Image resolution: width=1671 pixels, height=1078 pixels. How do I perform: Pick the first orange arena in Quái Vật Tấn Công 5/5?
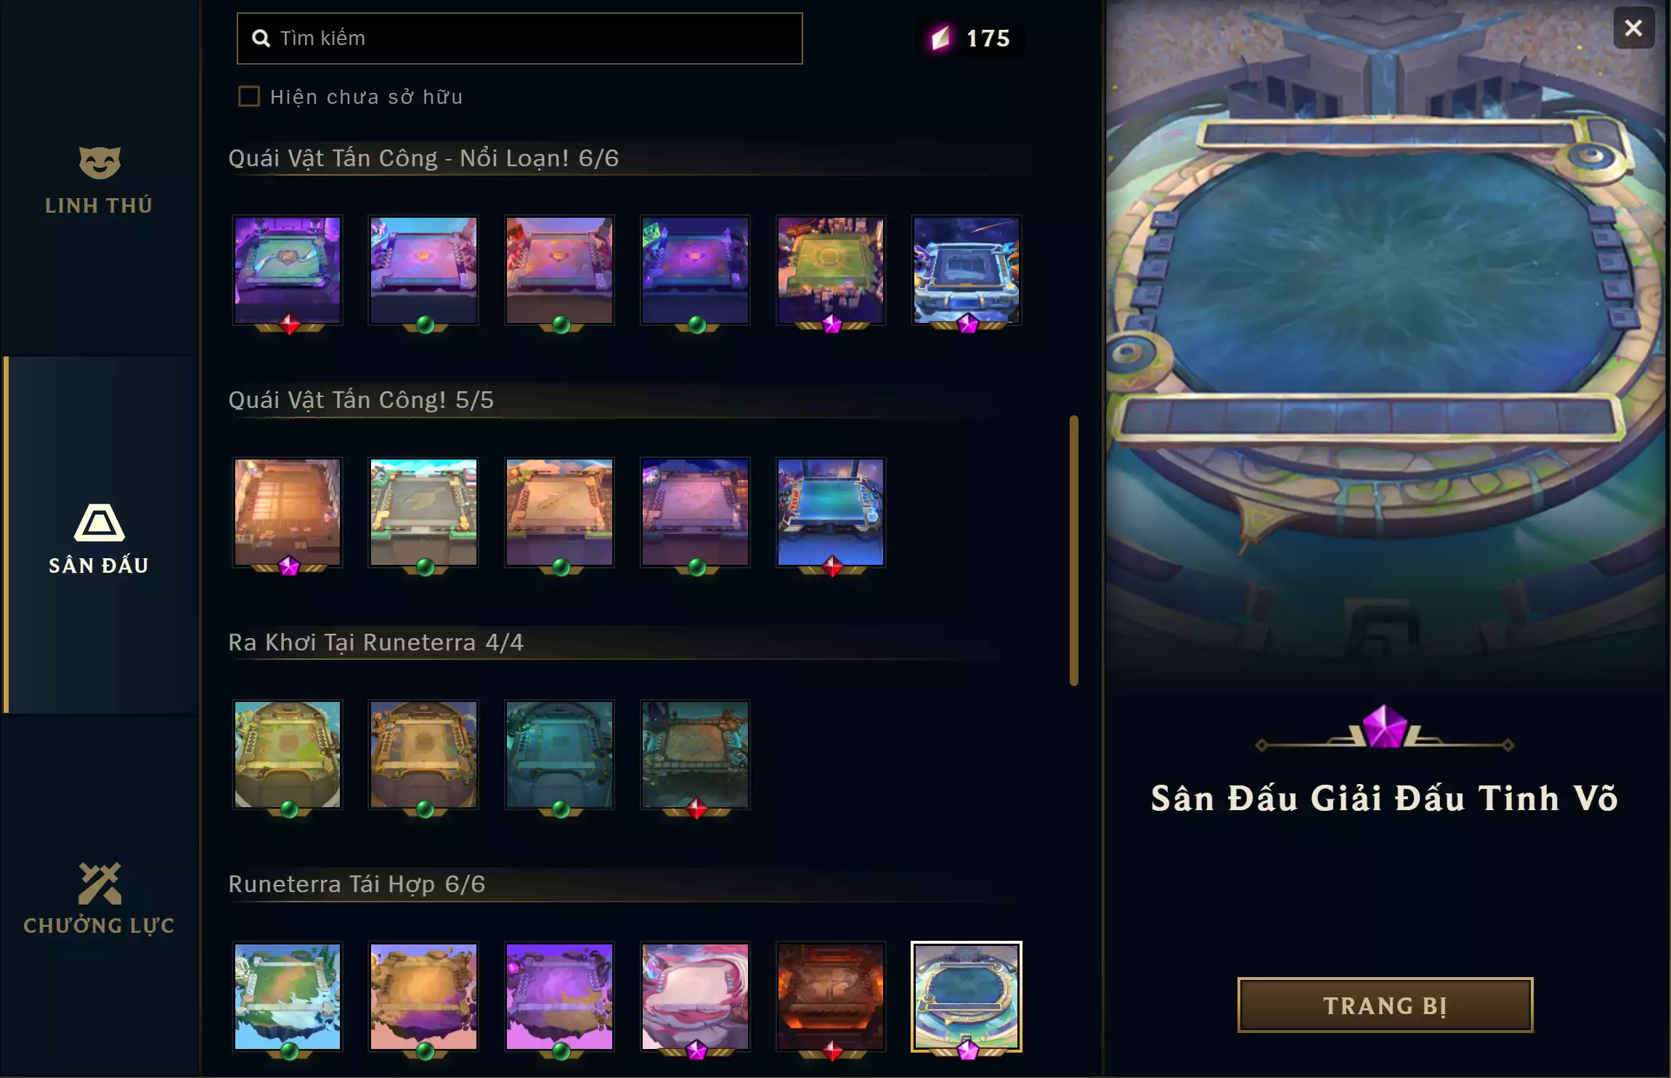coord(288,512)
